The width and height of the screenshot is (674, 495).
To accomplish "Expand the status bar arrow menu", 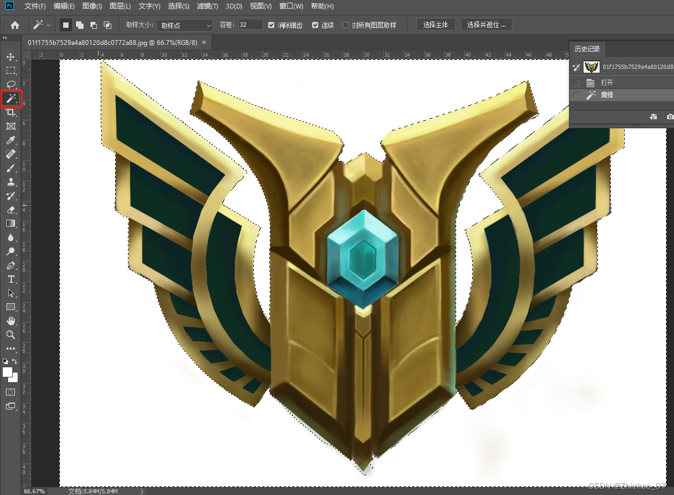I will click(142, 491).
